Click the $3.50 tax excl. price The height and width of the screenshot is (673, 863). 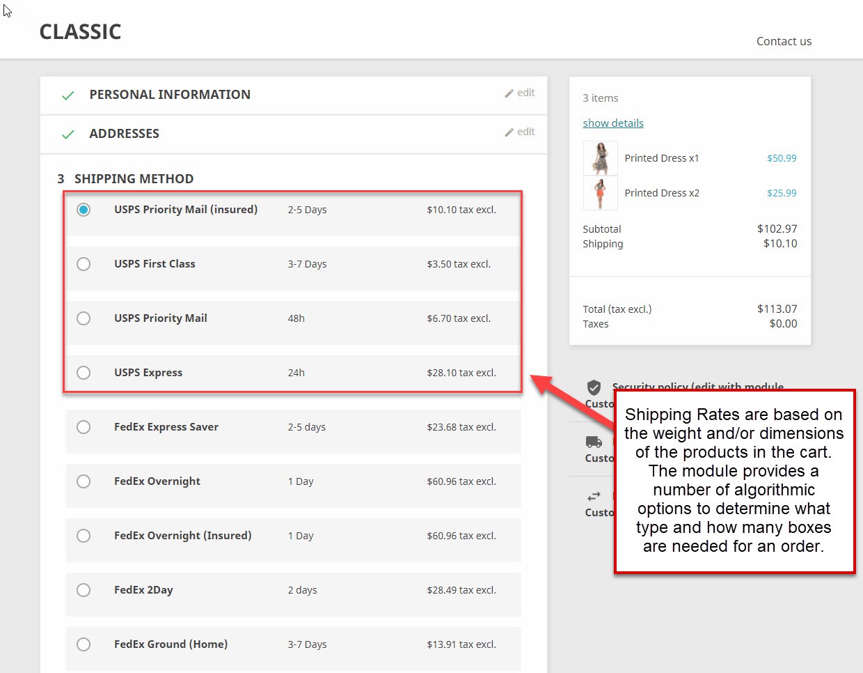pyautogui.click(x=459, y=264)
